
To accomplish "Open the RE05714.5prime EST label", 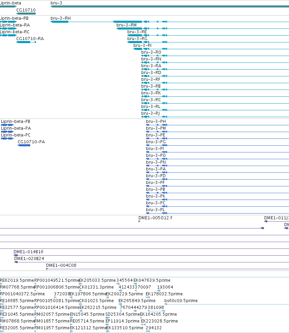I will pos(87,321).
